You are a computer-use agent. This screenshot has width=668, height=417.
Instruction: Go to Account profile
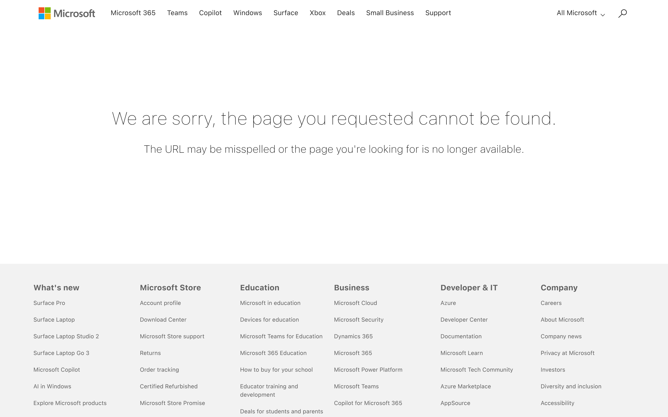(x=160, y=303)
